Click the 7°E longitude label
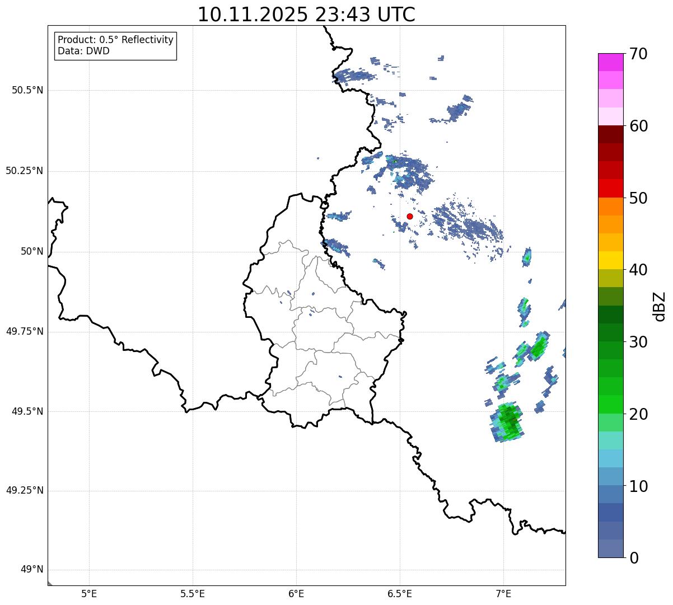This screenshot has height=605, width=673. [x=503, y=593]
